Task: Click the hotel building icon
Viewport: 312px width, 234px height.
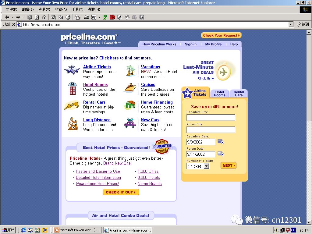Action: [73, 88]
